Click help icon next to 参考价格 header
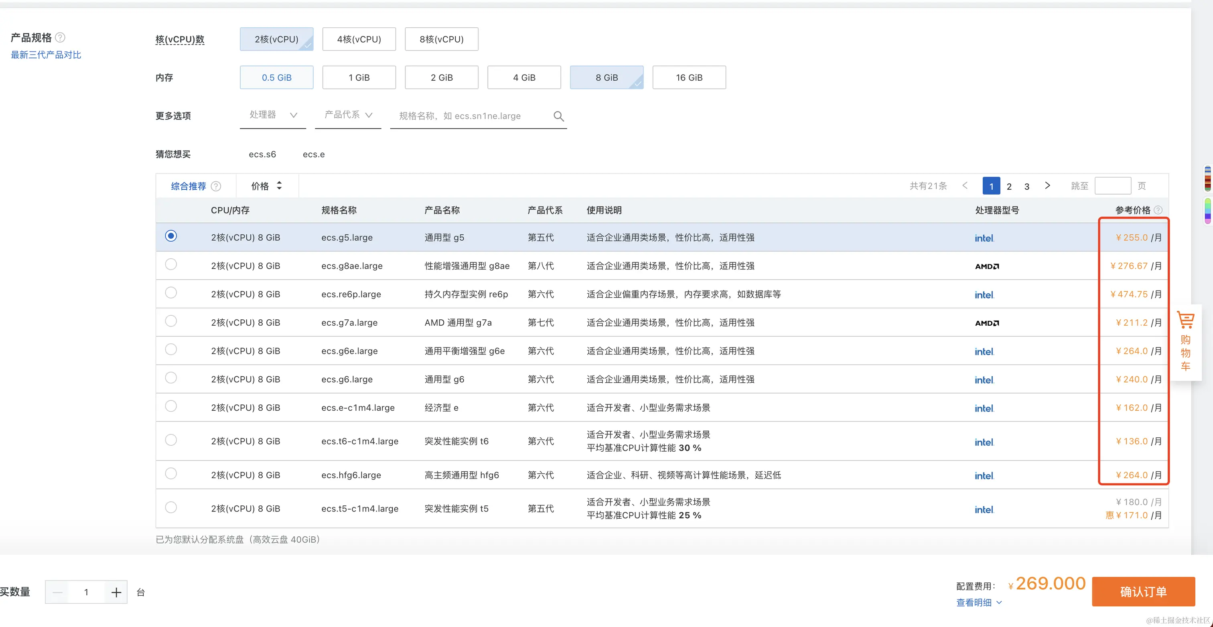1213x627 pixels. (x=1158, y=210)
